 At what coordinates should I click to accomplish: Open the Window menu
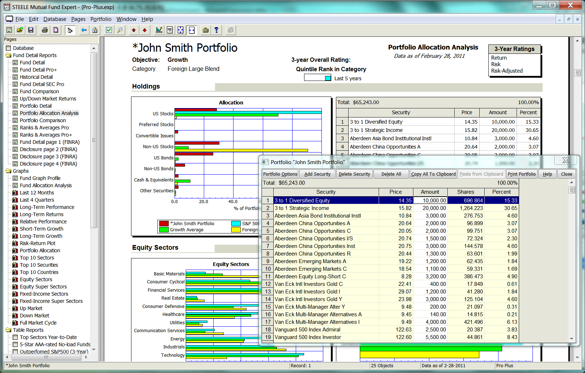click(x=126, y=19)
